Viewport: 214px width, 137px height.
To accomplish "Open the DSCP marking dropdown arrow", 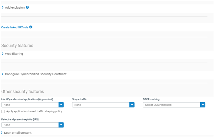I will 203,105.
